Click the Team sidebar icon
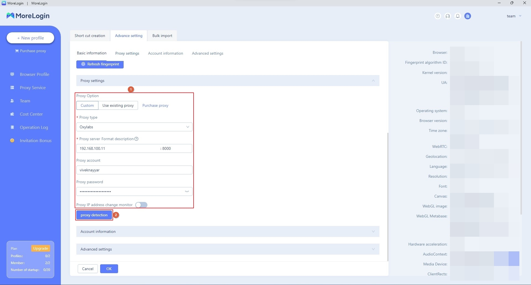The width and height of the screenshot is (531, 285). point(12,101)
